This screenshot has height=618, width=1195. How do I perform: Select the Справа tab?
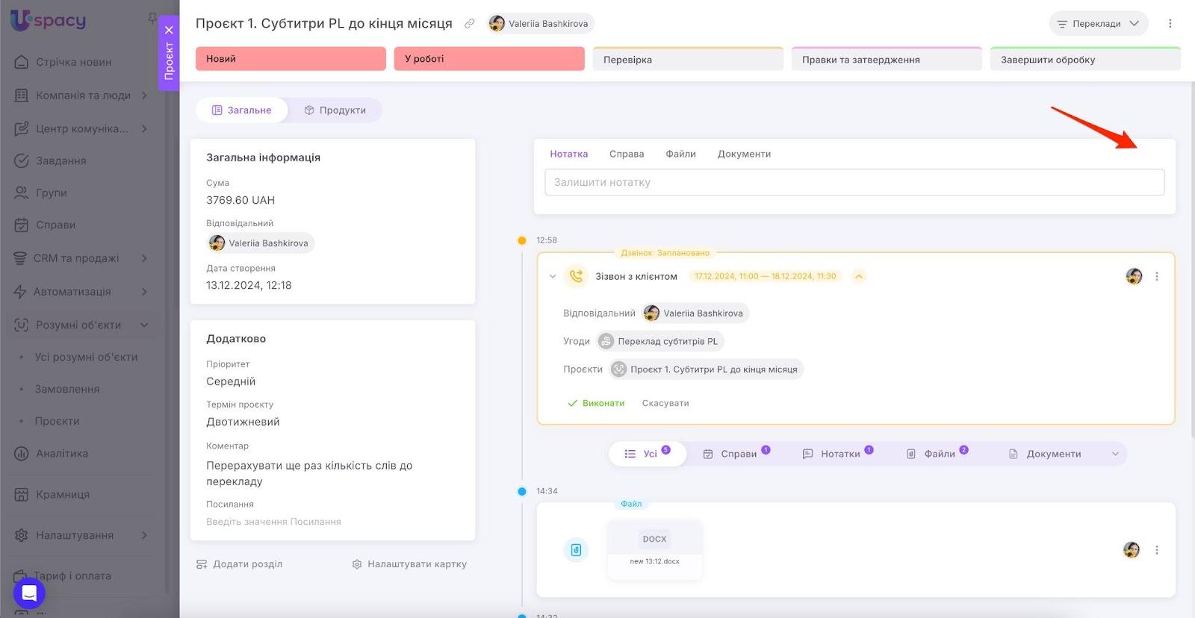pyautogui.click(x=627, y=154)
